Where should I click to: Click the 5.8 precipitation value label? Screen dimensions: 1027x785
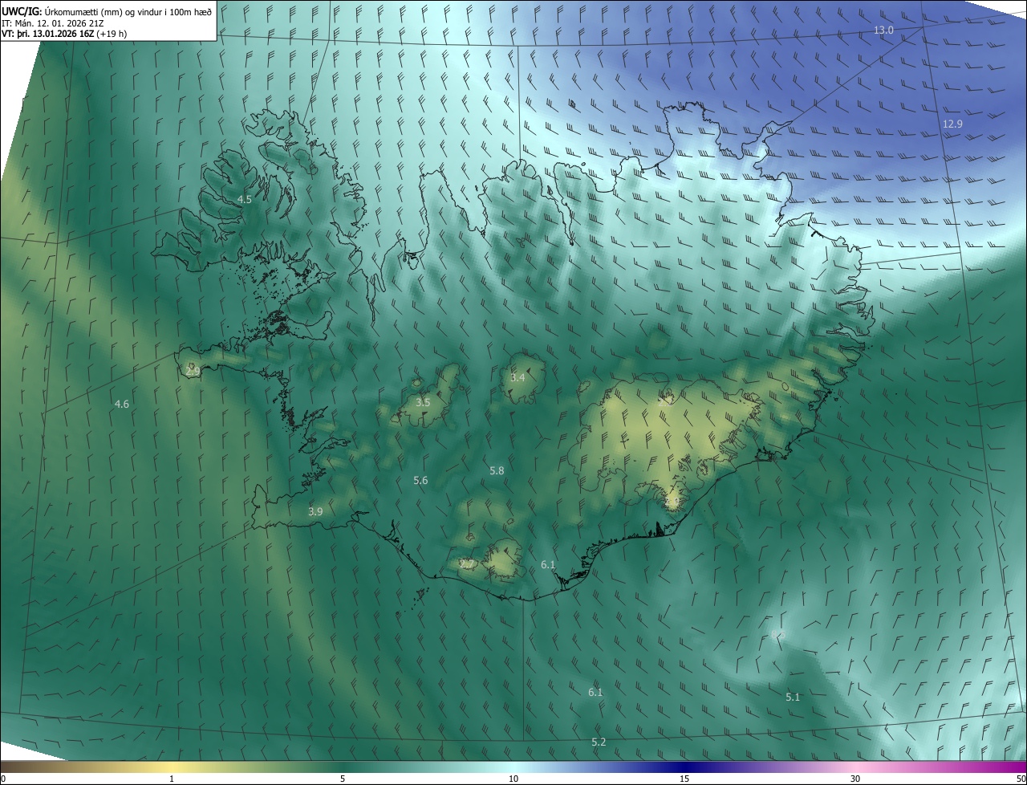click(x=497, y=470)
